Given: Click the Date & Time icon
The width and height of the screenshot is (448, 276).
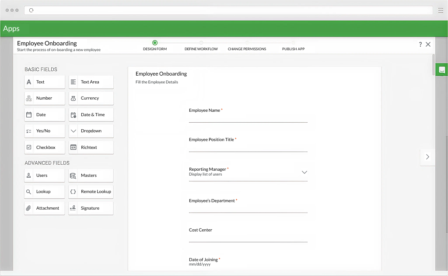Looking at the screenshot, I should click(73, 115).
